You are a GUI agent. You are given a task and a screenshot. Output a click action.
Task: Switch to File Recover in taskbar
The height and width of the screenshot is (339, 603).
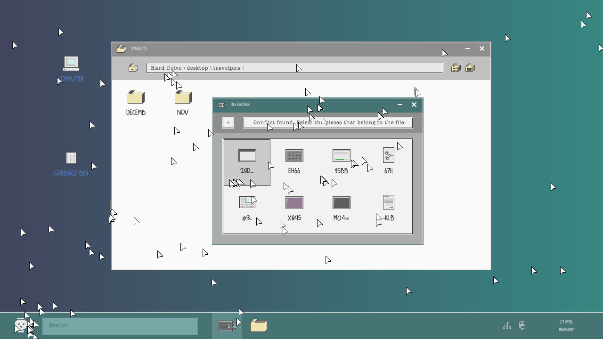[227, 326]
